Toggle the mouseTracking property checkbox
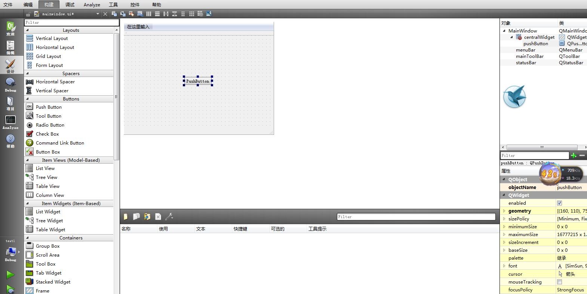Viewport: 587px width, 294px height. click(x=559, y=282)
